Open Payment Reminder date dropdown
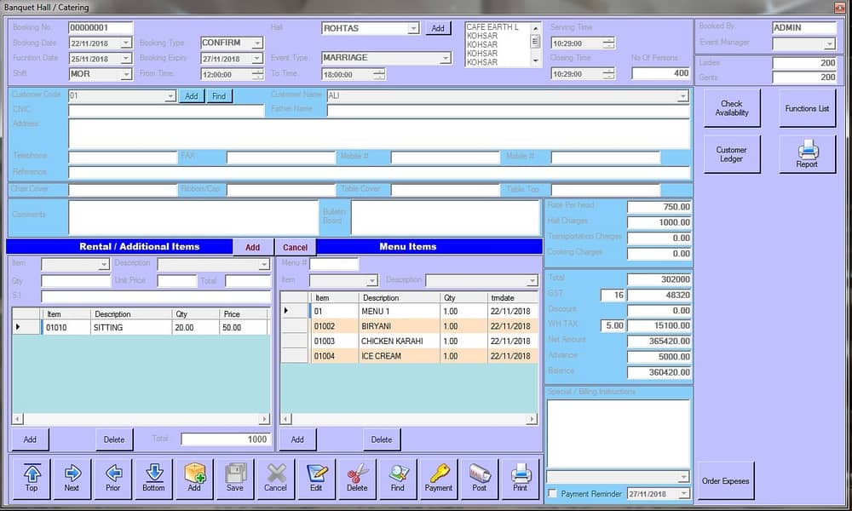The image size is (852, 511). (x=684, y=494)
